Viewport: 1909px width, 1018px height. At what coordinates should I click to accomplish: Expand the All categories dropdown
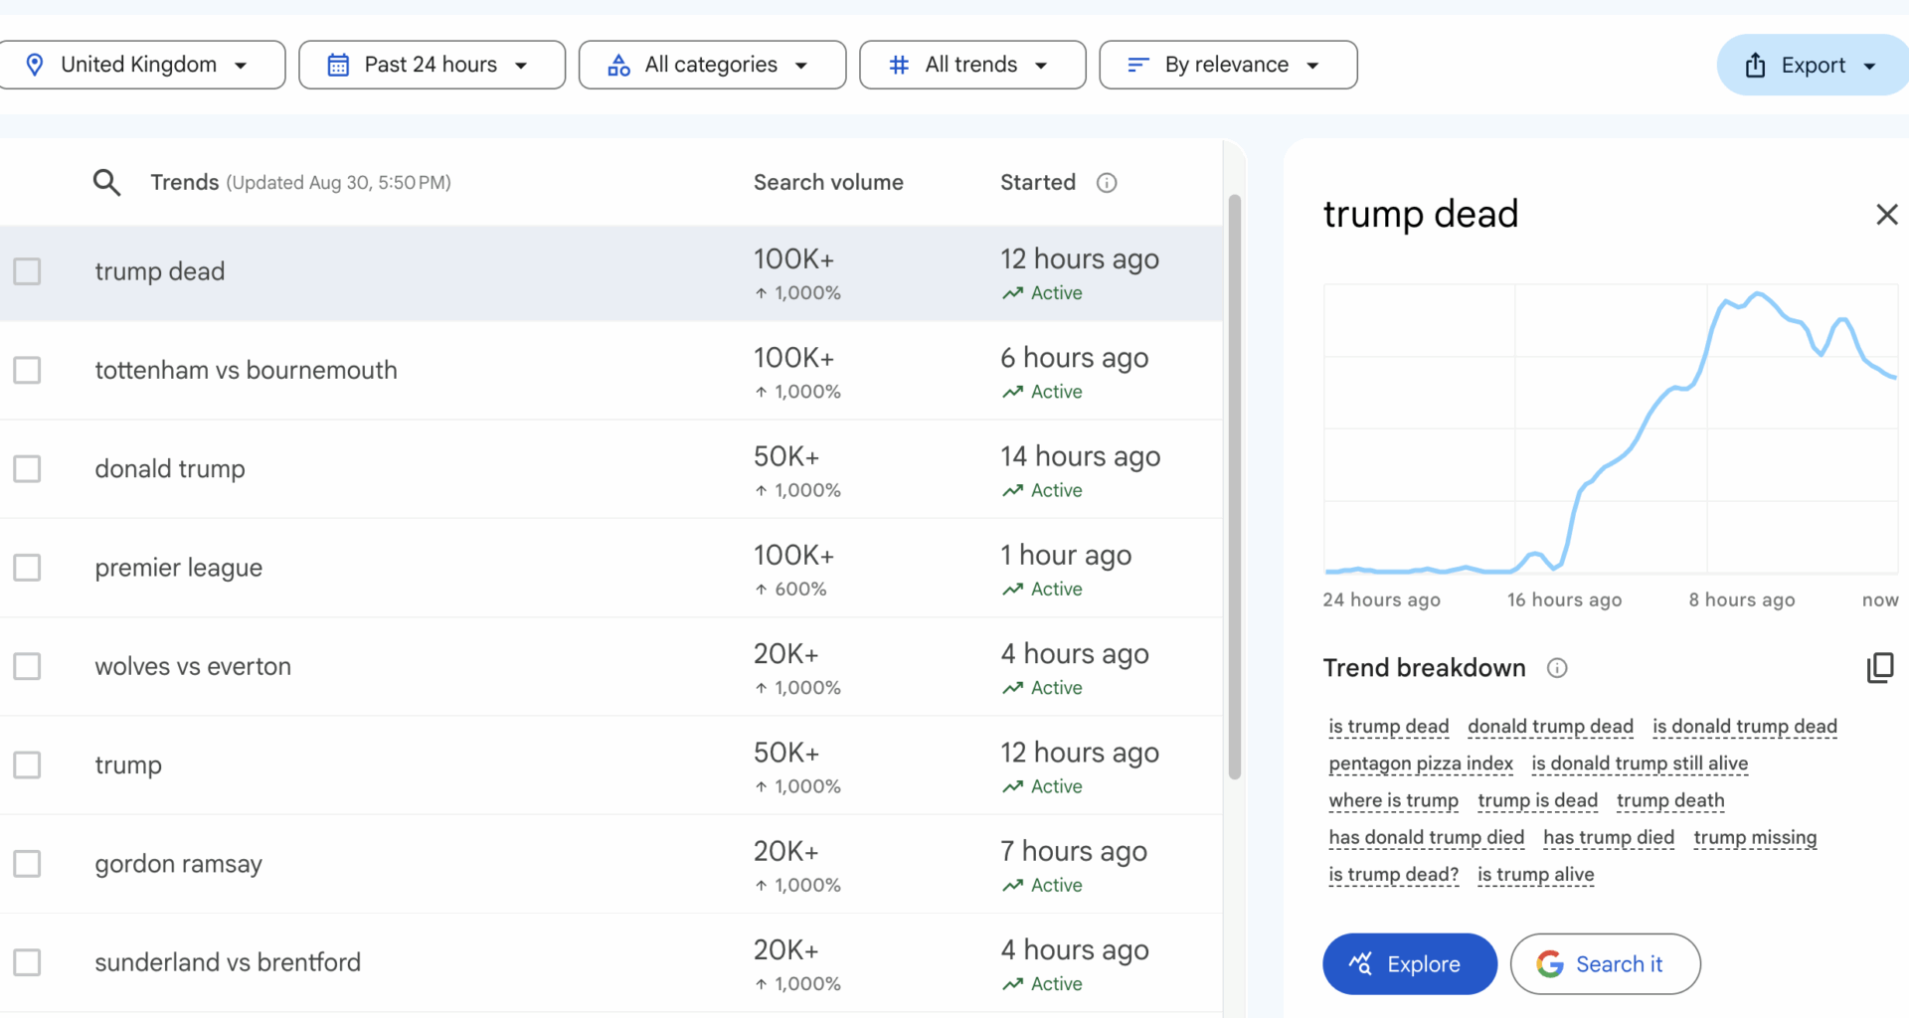pos(712,65)
